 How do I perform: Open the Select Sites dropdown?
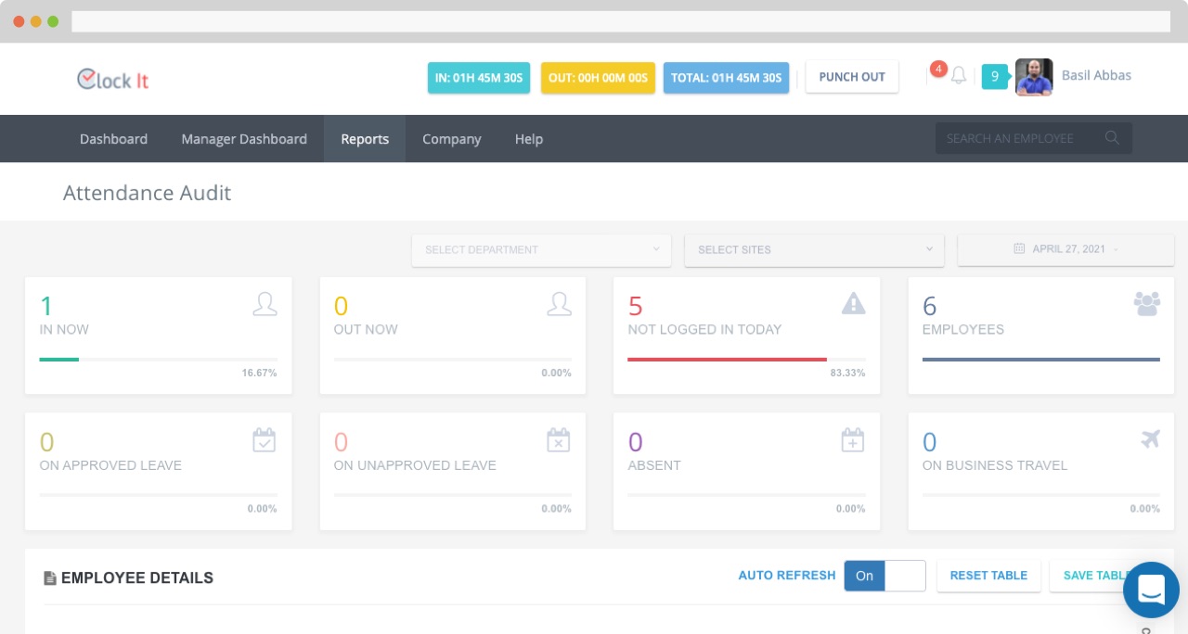pos(814,249)
